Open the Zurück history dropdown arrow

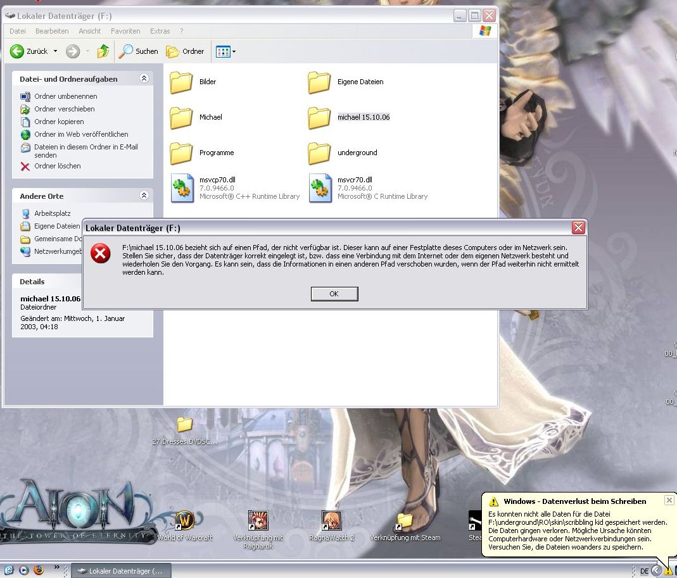click(55, 51)
